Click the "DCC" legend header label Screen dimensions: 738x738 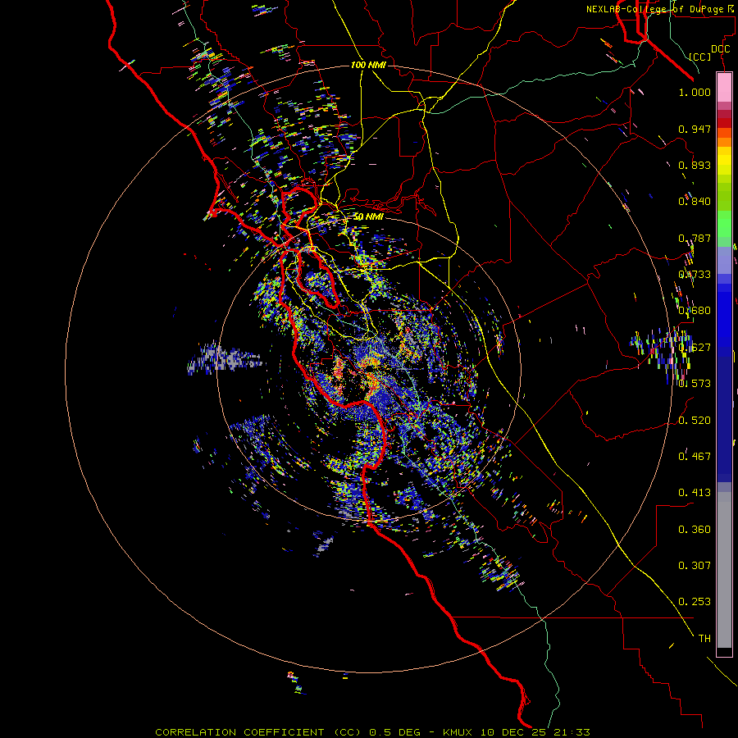[721, 49]
